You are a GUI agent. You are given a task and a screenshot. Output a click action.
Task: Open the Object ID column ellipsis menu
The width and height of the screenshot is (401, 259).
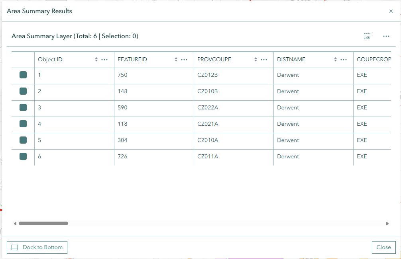tap(104, 59)
